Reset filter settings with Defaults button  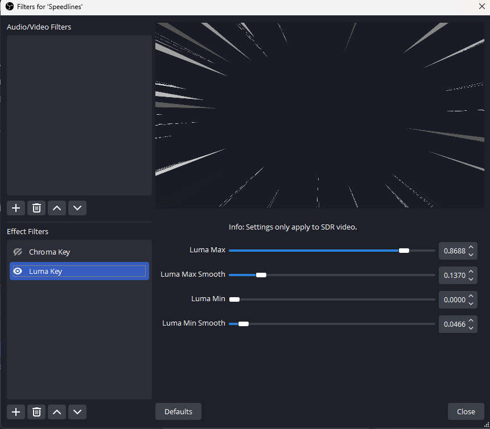point(178,411)
